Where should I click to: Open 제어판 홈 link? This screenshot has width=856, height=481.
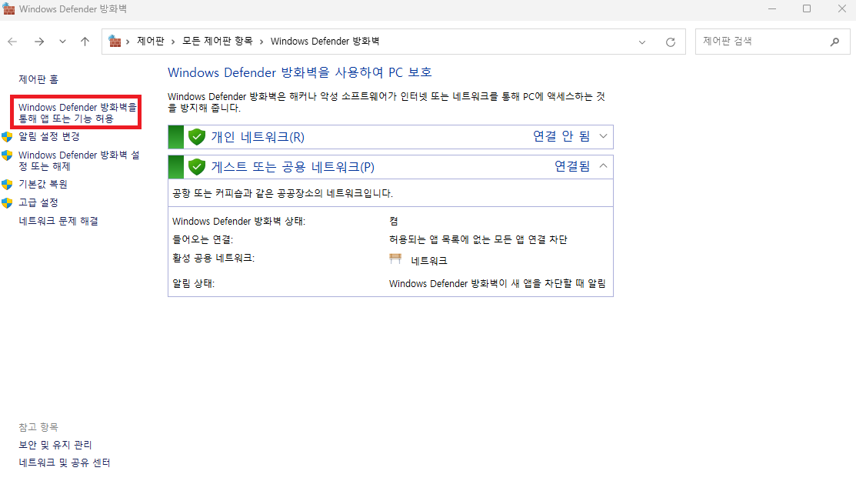[38, 79]
